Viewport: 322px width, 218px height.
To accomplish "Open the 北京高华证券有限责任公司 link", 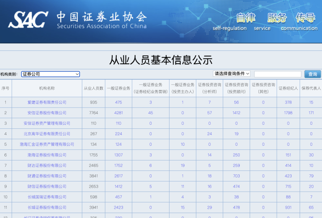I will click(x=47, y=134).
